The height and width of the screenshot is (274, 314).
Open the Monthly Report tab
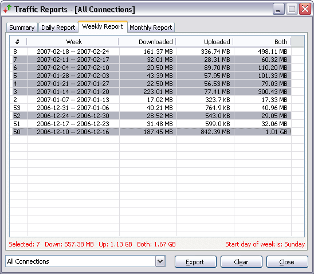click(151, 28)
